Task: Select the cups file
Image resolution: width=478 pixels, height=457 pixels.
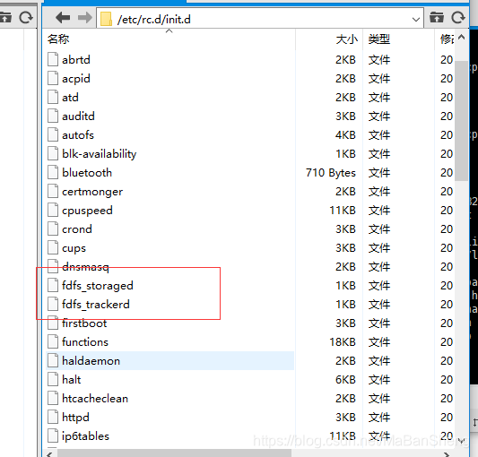Action: pos(74,248)
